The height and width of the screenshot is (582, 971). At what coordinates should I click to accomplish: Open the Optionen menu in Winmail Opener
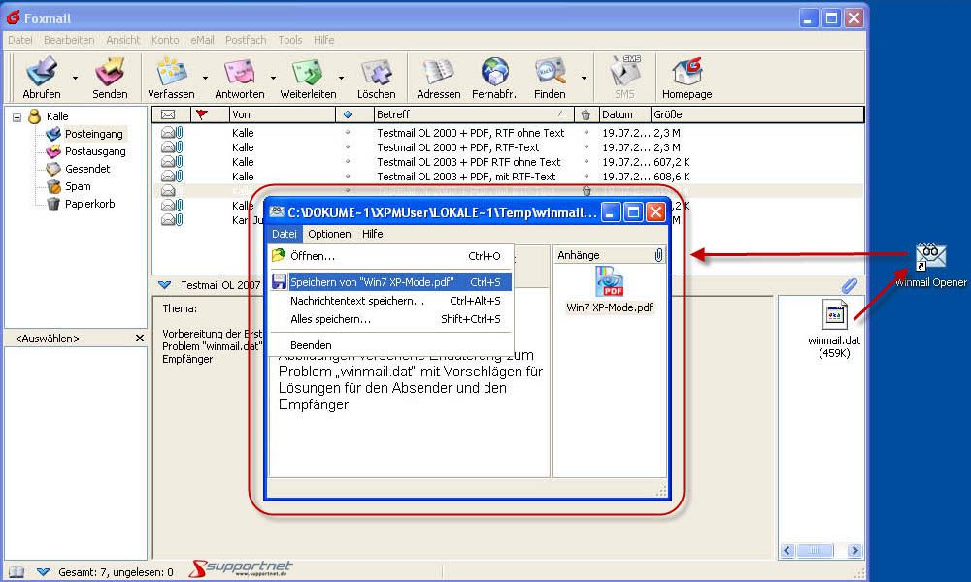coord(329,234)
